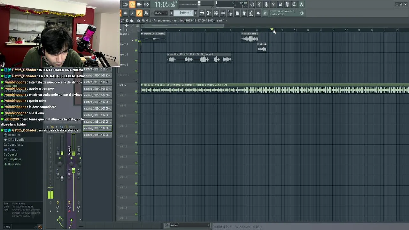409x230 pixels.
Task: Click the untitled_2025-12-17 00-11-03_Insert 1 breadcrumb
Action: click(199, 20)
